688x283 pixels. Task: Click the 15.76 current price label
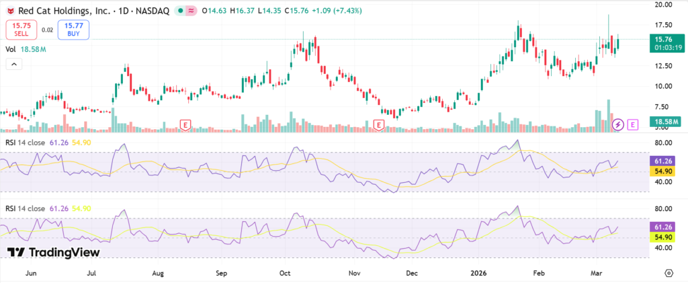(662, 40)
